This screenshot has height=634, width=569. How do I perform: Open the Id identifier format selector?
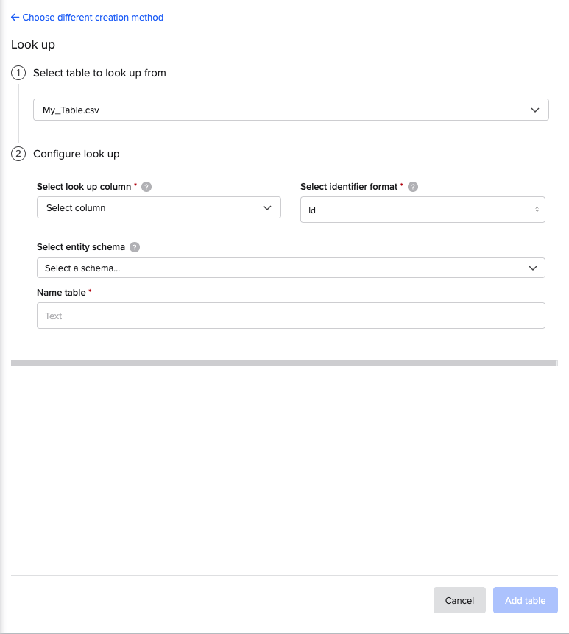(423, 210)
